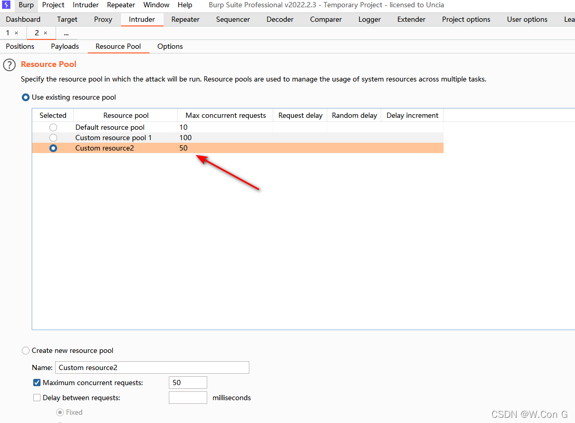This screenshot has height=423, width=575.
Task: Click the 'Default resource pool' name cell
Action: tap(125, 127)
